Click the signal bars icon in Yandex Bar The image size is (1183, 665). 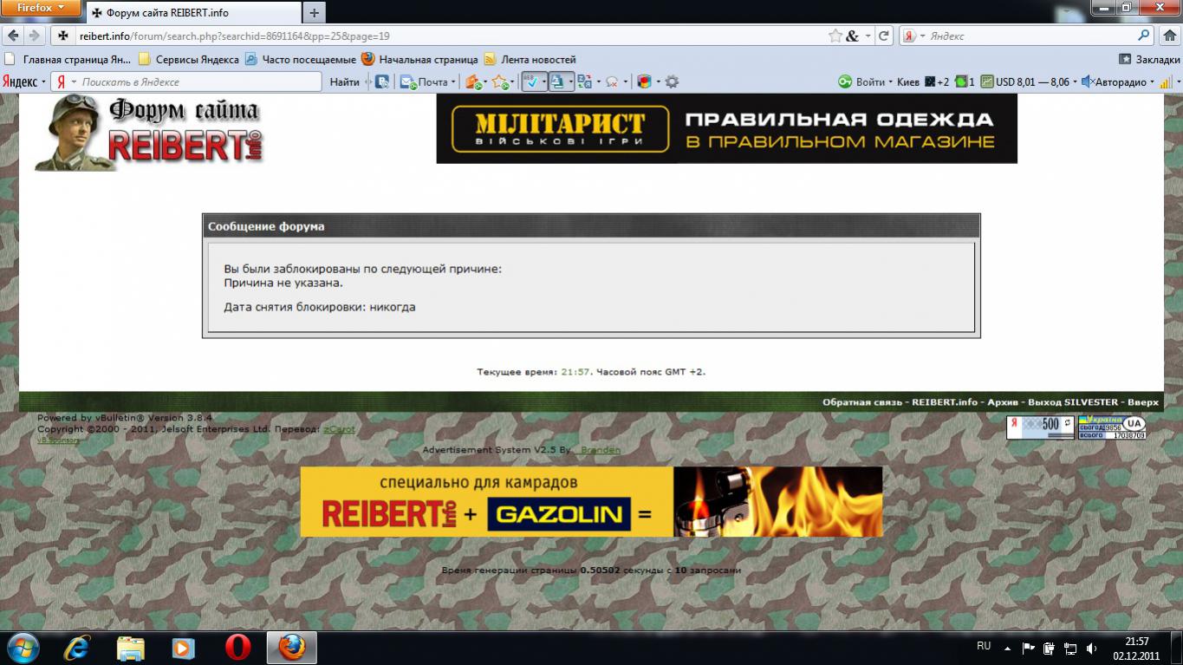[1167, 82]
